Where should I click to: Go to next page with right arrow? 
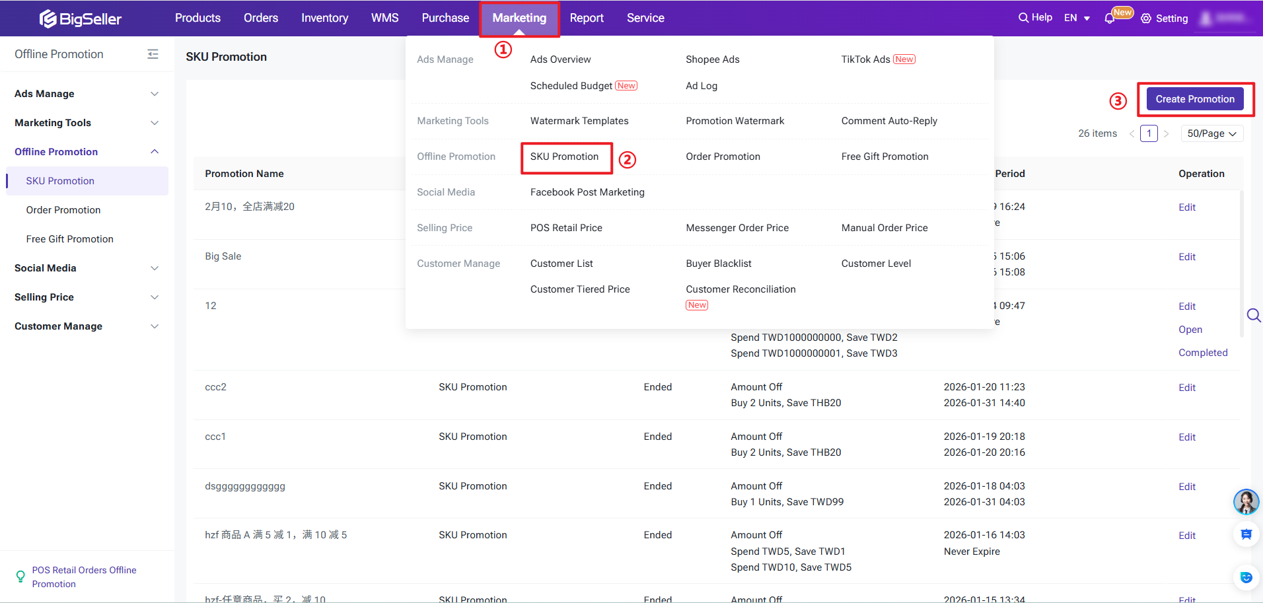(1167, 133)
